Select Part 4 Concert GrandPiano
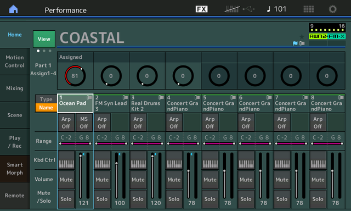This screenshot has height=211, width=351. [x=183, y=103]
